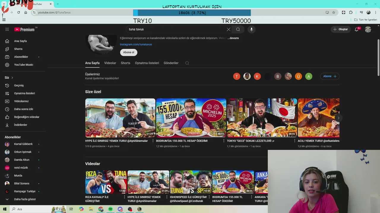Open the Chrome three-dot menu
Screen dimensions: 380x213
[x=376, y=12]
